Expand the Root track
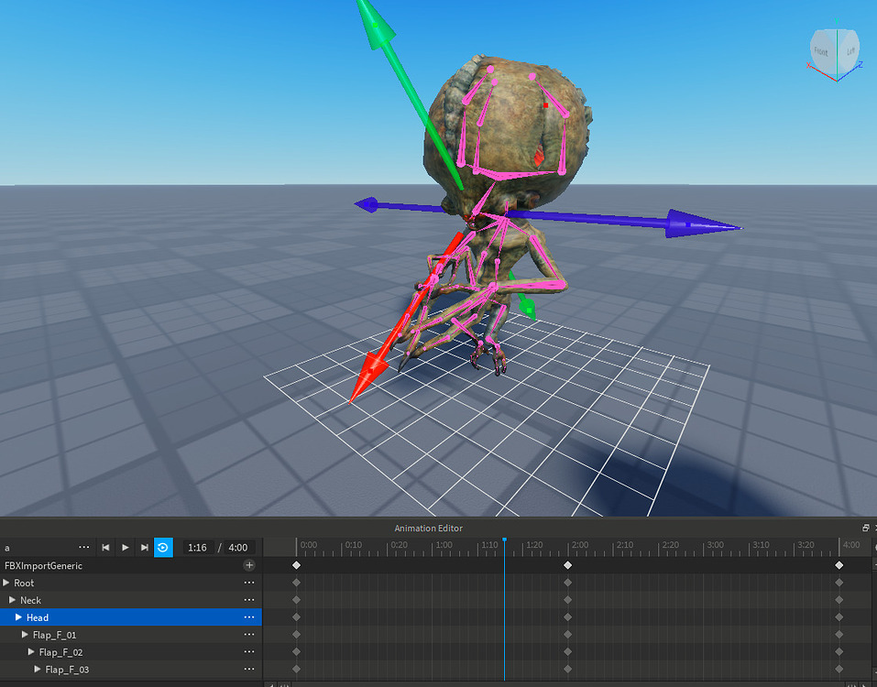877x687 pixels. tap(11, 583)
